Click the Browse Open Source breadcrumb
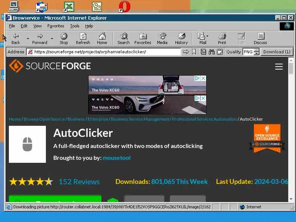This screenshot has height=222, width=296. tap(44, 119)
